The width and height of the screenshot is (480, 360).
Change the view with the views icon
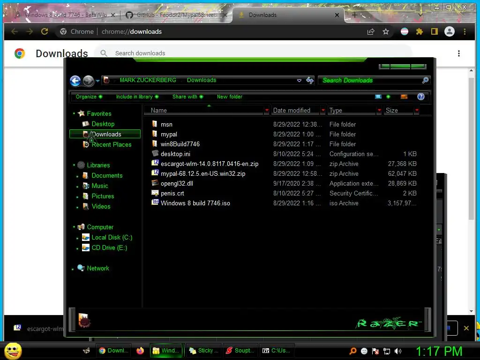[x=378, y=97]
